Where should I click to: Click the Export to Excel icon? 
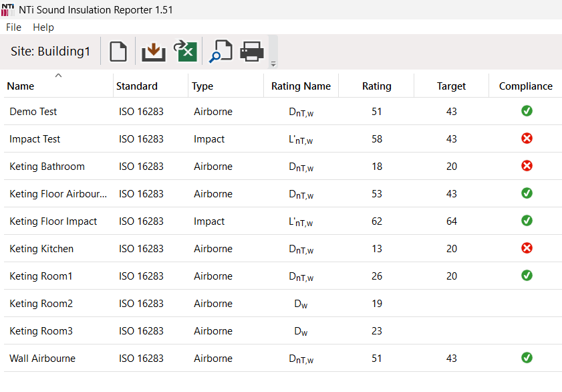pos(185,52)
